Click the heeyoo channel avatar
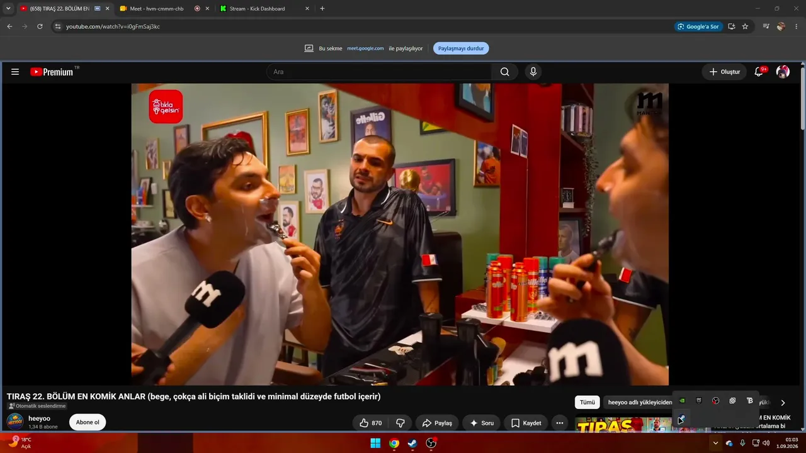Viewport: 806px width, 453px height. (x=15, y=422)
